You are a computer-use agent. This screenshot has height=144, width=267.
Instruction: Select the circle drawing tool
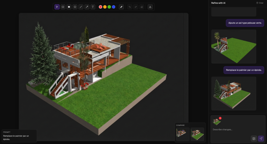click(x=75, y=7)
